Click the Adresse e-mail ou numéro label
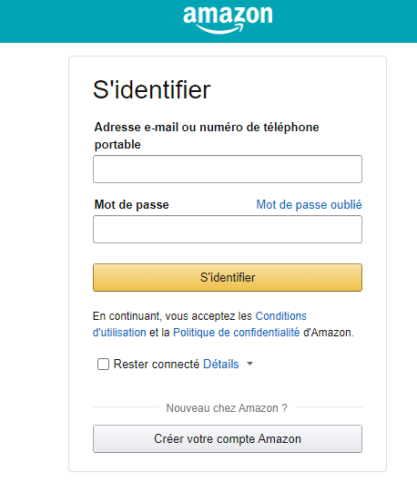The height and width of the screenshot is (494, 417). coord(207,136)
